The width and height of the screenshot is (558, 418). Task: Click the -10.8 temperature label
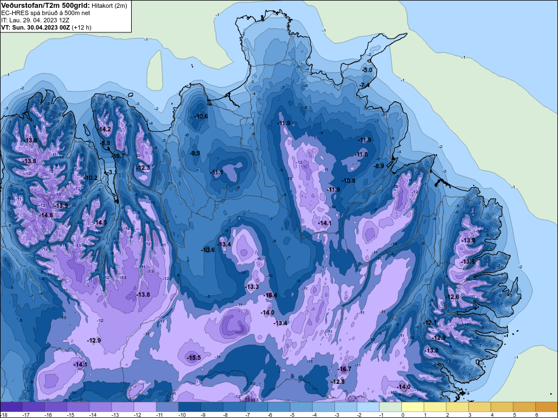tap(349, 180)
